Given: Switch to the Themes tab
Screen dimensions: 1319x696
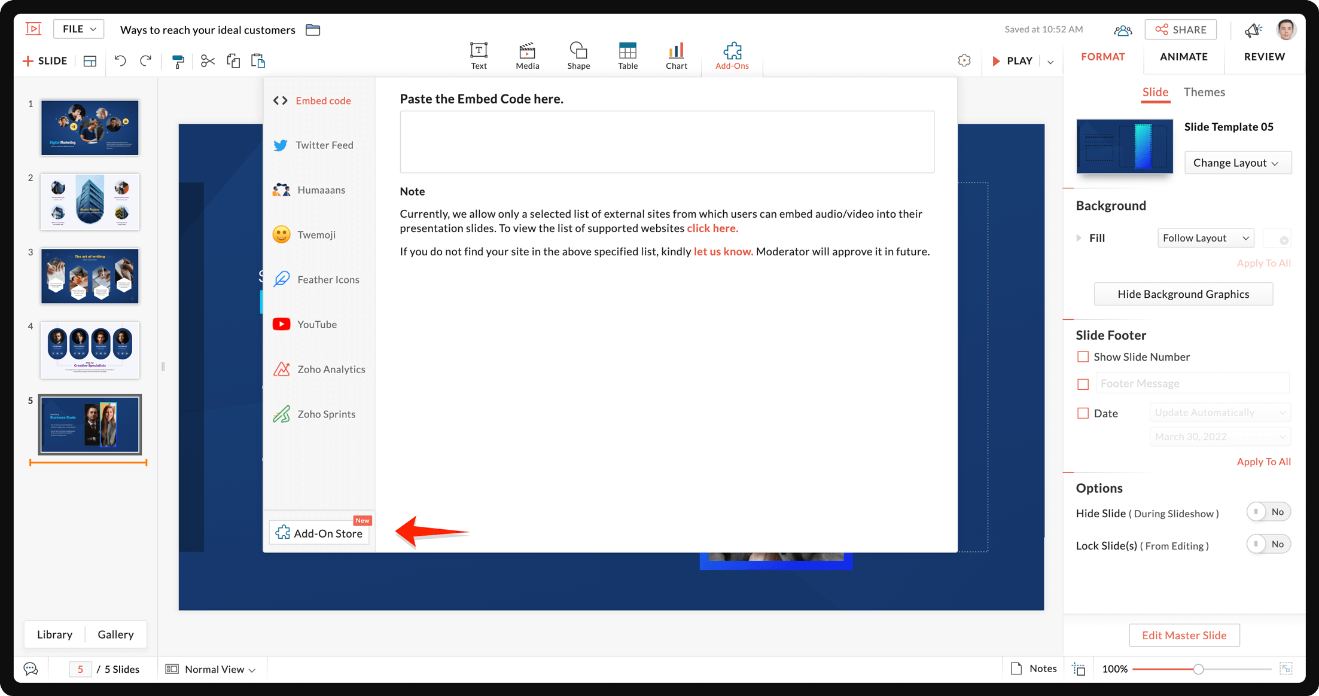Looking at the screenshot, I should click(x=1204, y=92).
